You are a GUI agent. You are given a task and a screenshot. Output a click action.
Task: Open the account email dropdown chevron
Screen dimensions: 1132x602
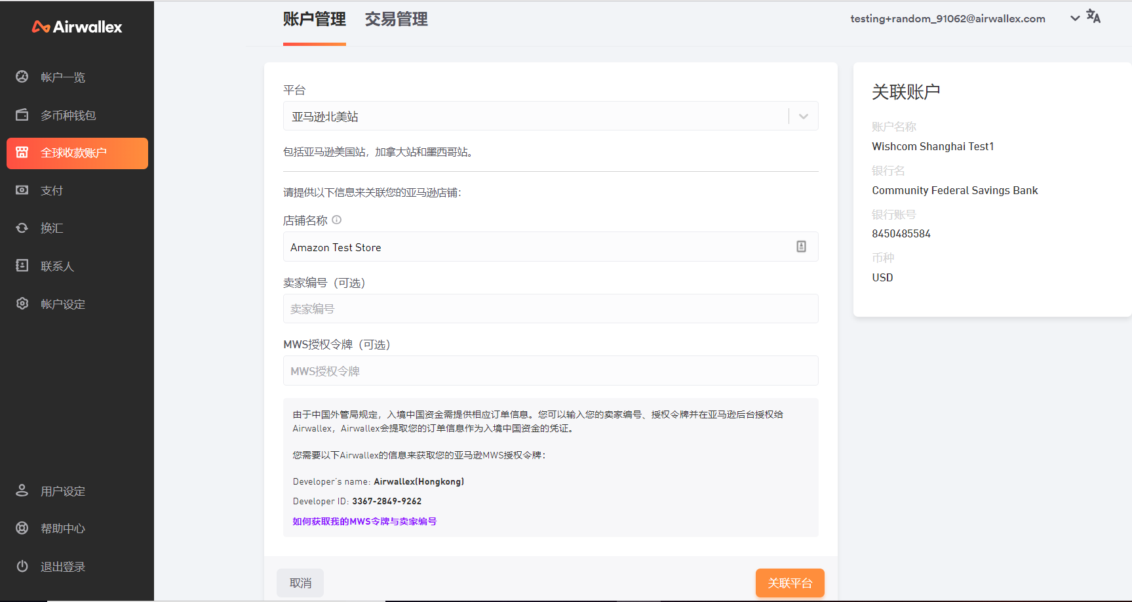tap(1074, 18)
